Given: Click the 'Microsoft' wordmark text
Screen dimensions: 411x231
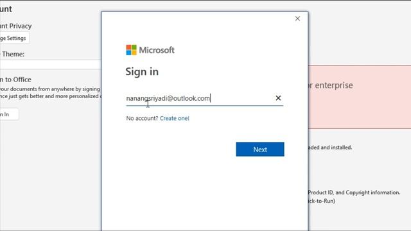Looking at the screenshot, I should pyautogui.click(x=157, y=50).
